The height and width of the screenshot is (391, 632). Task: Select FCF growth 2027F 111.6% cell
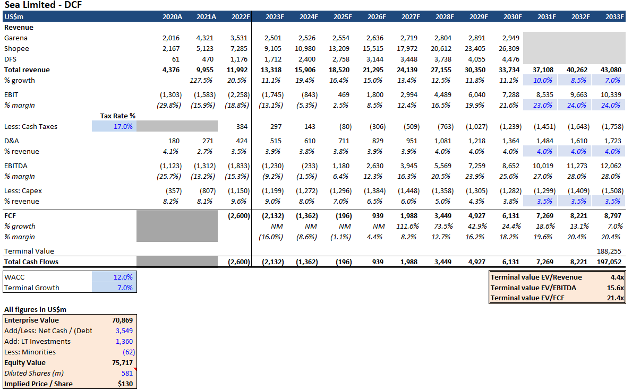(407, 227)
